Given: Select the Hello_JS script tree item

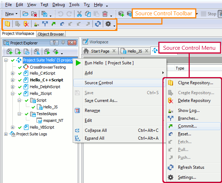Looking at the screenshot, I should pyautogui.click(x=50, y=107).
